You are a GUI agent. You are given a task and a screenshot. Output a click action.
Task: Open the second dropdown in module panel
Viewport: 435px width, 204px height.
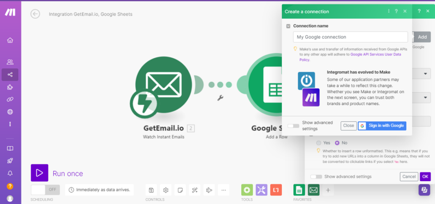[425, 97]
